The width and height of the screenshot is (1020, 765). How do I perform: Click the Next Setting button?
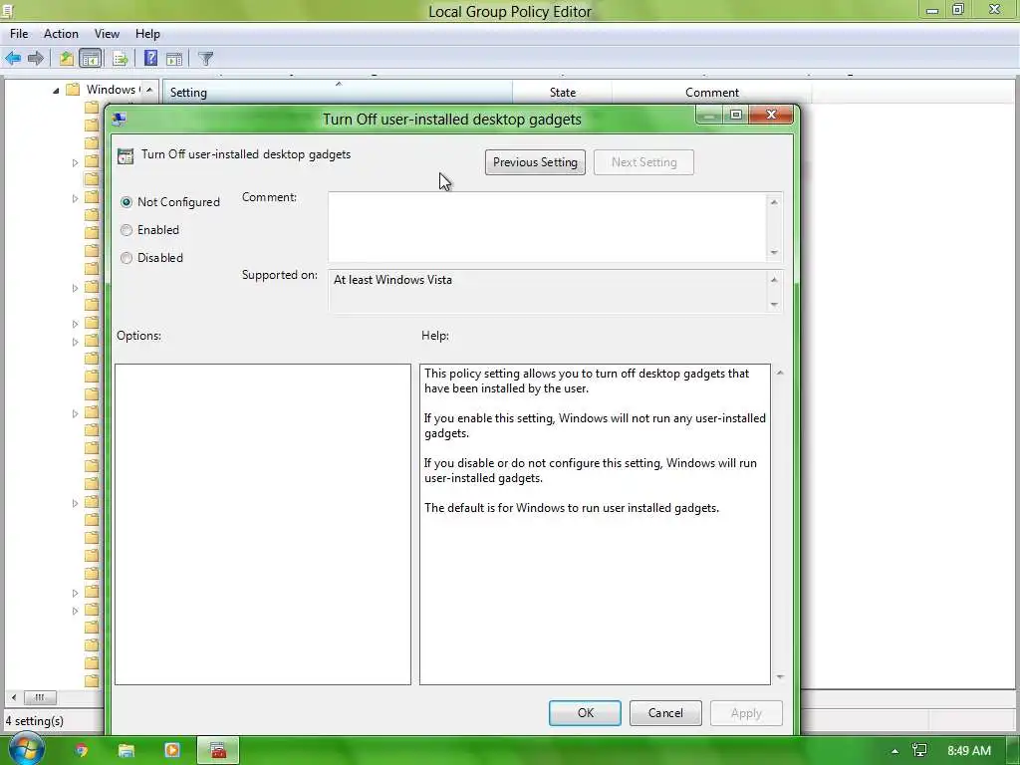(x=644, y=162)
